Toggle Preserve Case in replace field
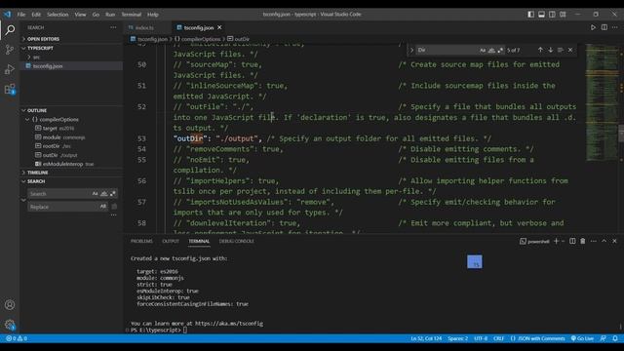624x351 pixels. [x=103, y=207]
